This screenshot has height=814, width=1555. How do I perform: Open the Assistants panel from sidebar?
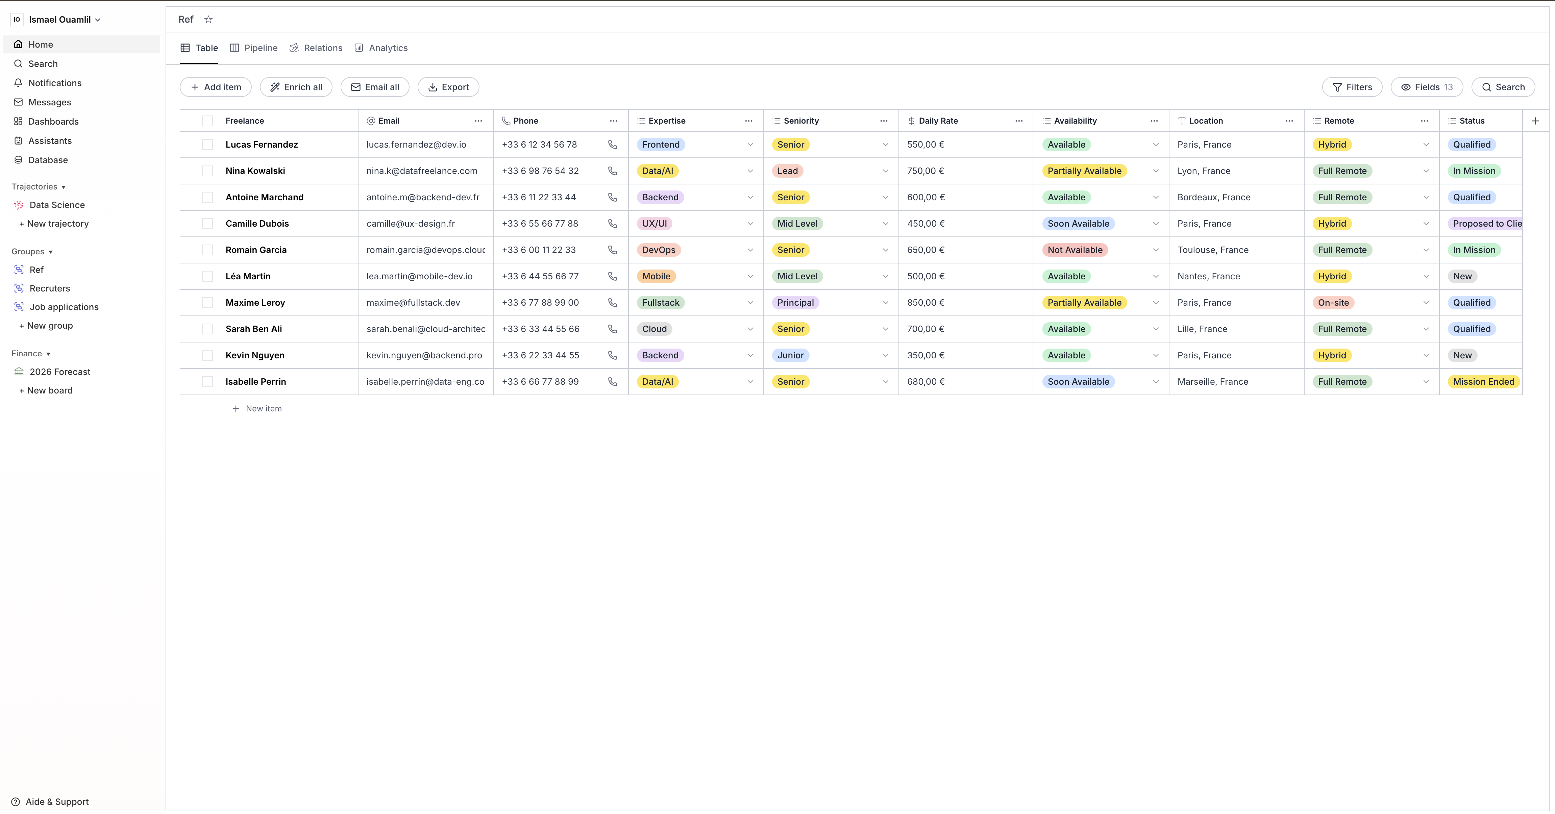(x=50, y=141)
